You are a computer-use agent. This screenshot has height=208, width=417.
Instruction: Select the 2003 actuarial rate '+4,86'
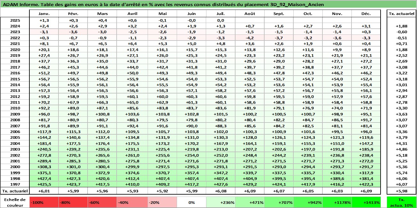click(402, 149)
